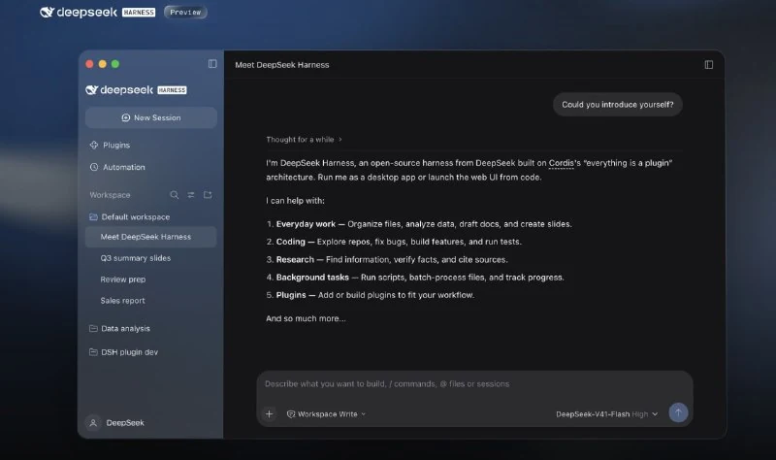Click the 'And so much more...' text

click(306, 318)
